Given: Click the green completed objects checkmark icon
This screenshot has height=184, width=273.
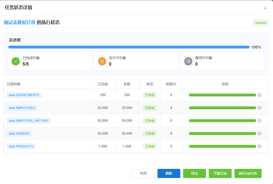Looking at the screenshot, I should tap(16, 61).
